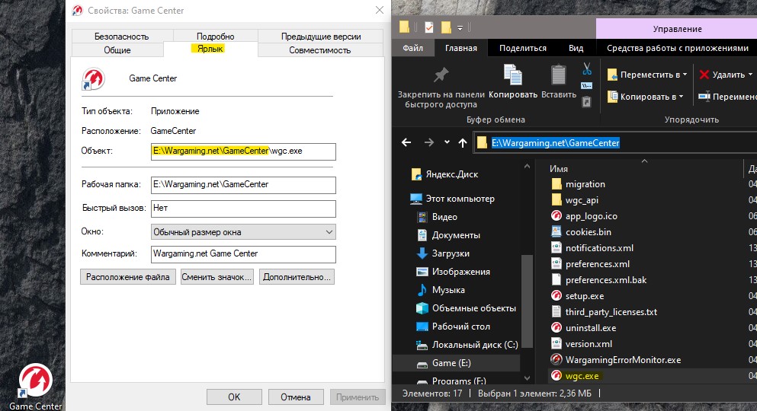Select WargamingErrorMonitor.exe file icon

pyautogui.click(x=557, y=359)
